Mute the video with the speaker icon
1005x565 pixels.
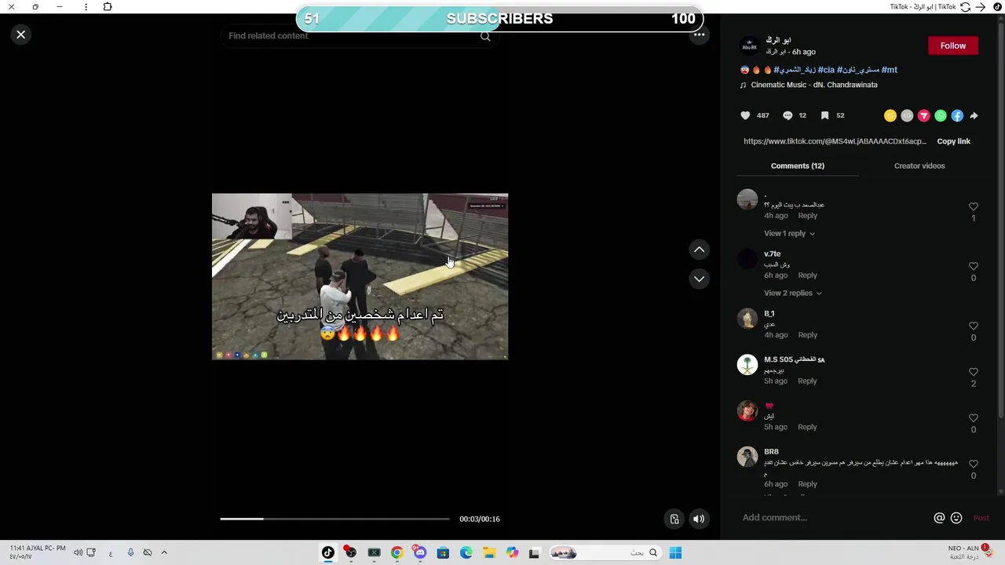(698, 519)
